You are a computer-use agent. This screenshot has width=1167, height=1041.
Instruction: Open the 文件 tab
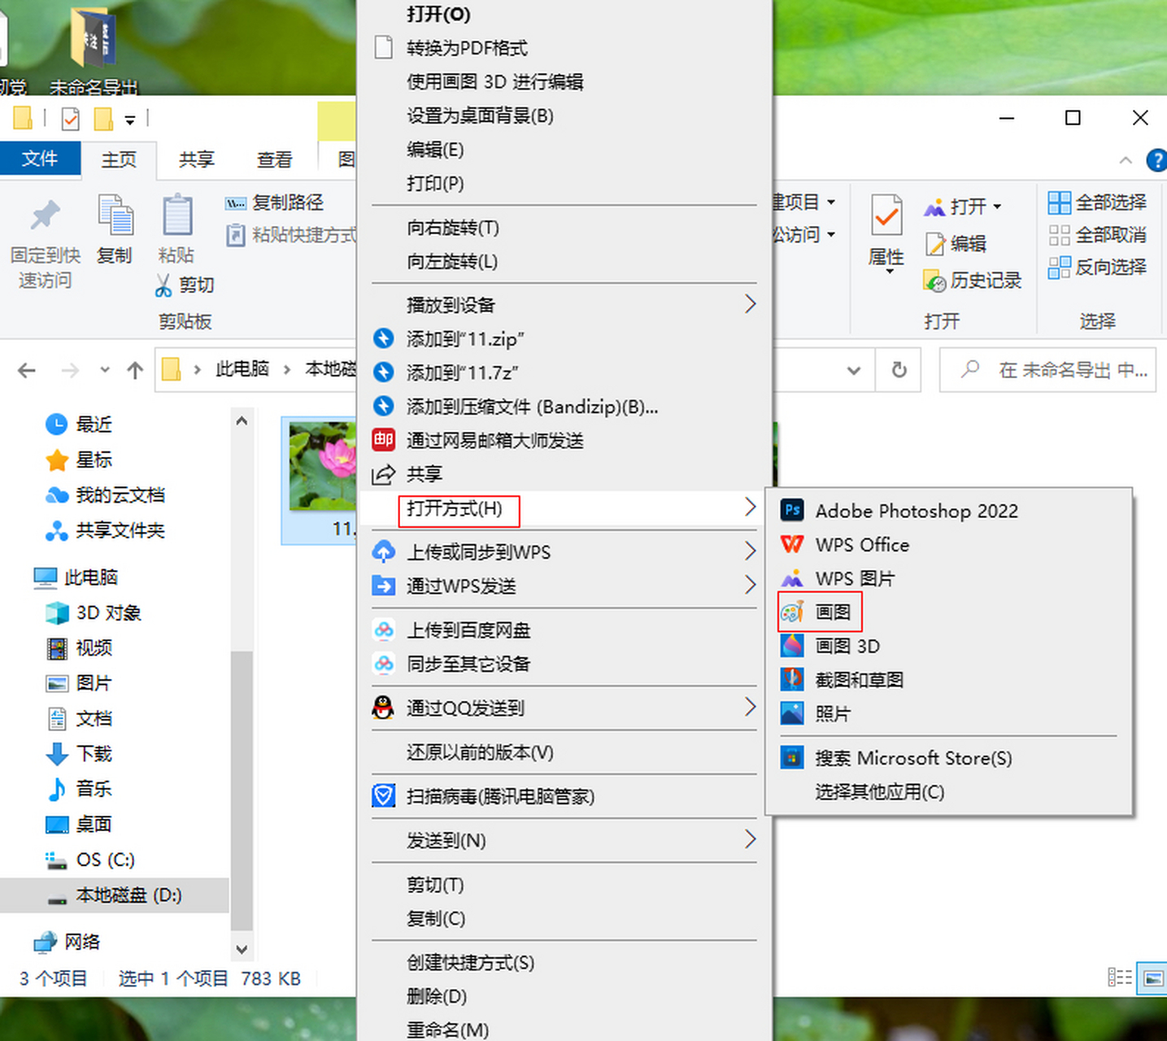click(40, 159)
